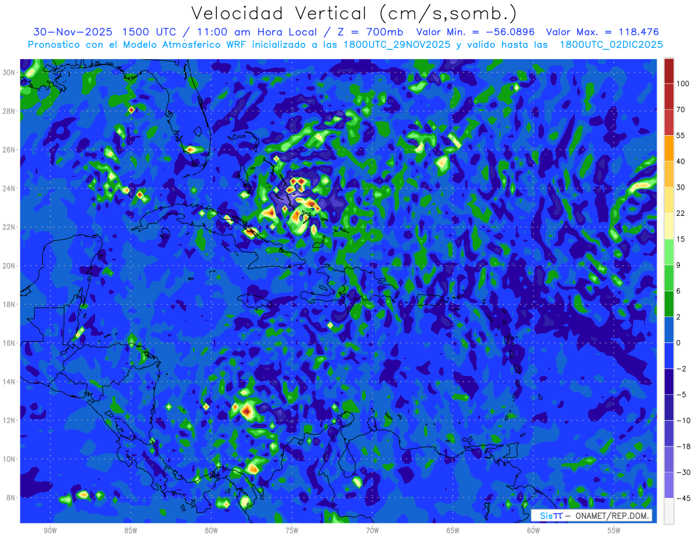696x538 pixels.
Task: Click the '75W' longitude label
Action: coord(292,530)
